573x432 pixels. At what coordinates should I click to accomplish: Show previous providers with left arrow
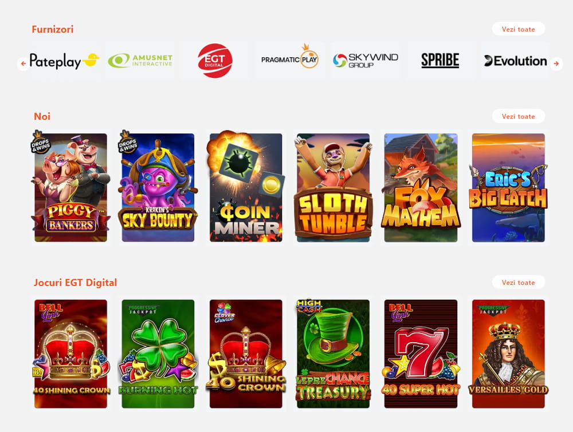(23, 64)
